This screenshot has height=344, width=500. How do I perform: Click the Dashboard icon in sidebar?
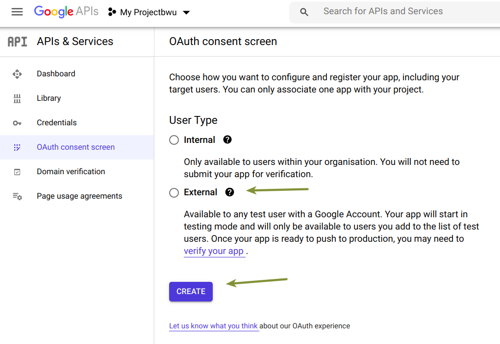(x=17, y=74)
